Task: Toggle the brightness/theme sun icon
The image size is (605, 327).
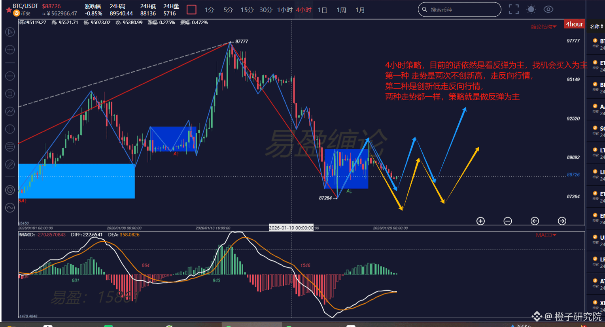Action: [x=531, y=9]
